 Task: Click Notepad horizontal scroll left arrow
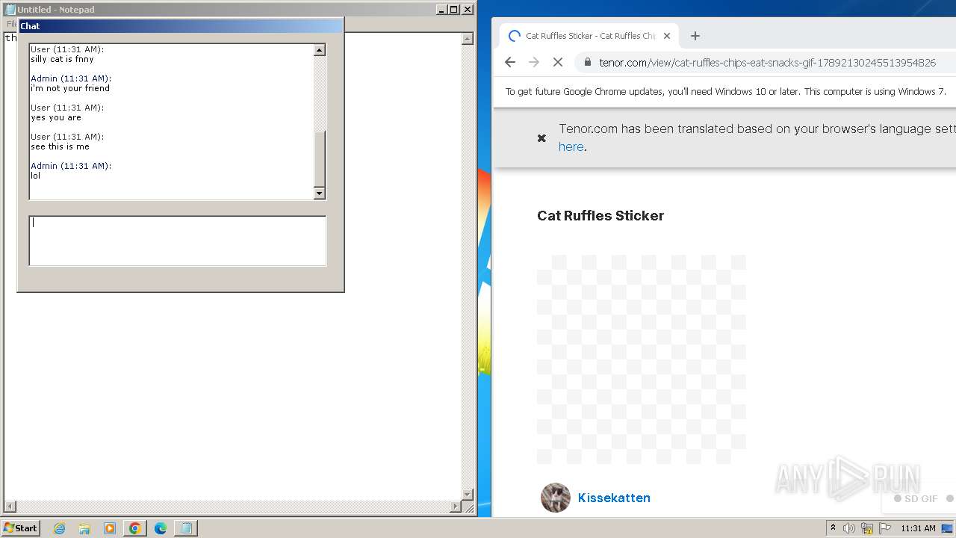(x=10, y=507)
